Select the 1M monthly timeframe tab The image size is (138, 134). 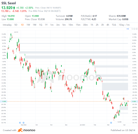(x=35, y=25)
